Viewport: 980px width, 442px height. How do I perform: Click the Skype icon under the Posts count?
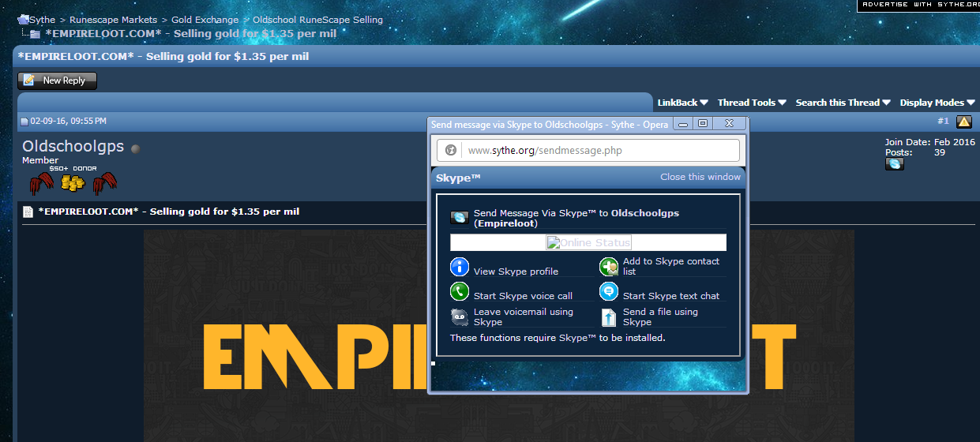click(x=895, y=163)
